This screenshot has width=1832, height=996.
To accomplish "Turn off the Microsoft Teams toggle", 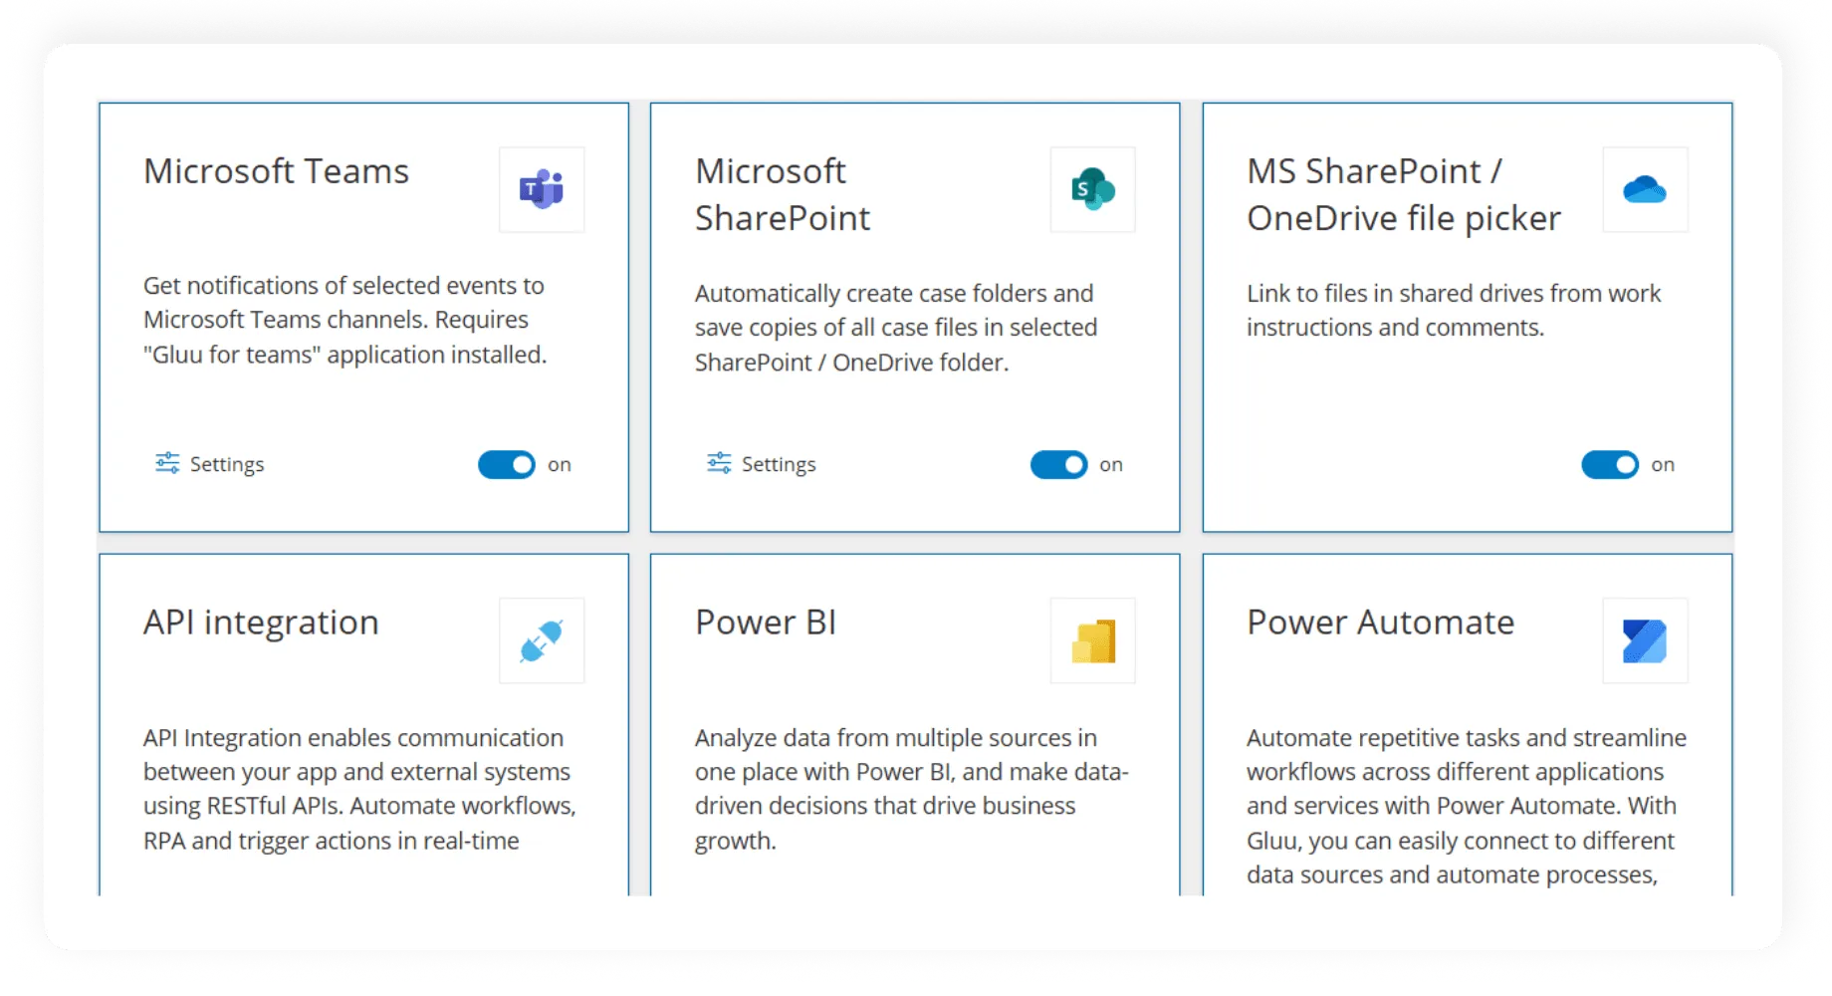I will point(507,464).
